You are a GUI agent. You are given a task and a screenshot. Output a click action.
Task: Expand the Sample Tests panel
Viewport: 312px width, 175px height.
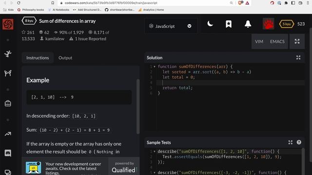291,142
